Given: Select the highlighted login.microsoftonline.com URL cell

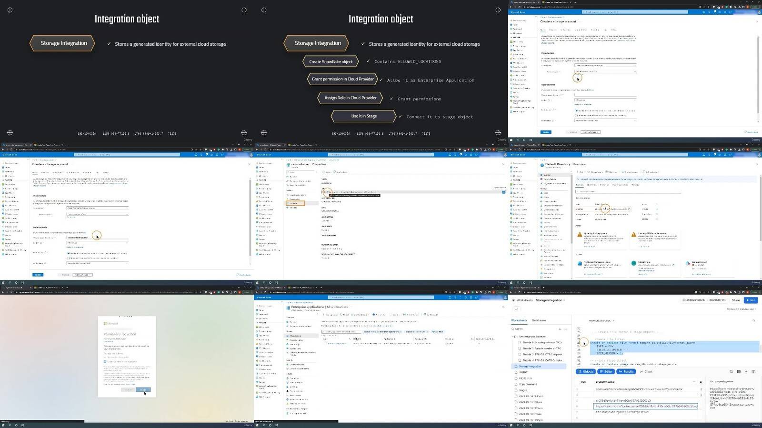Looking at the screenshot, I should click(x=646, y=406).
